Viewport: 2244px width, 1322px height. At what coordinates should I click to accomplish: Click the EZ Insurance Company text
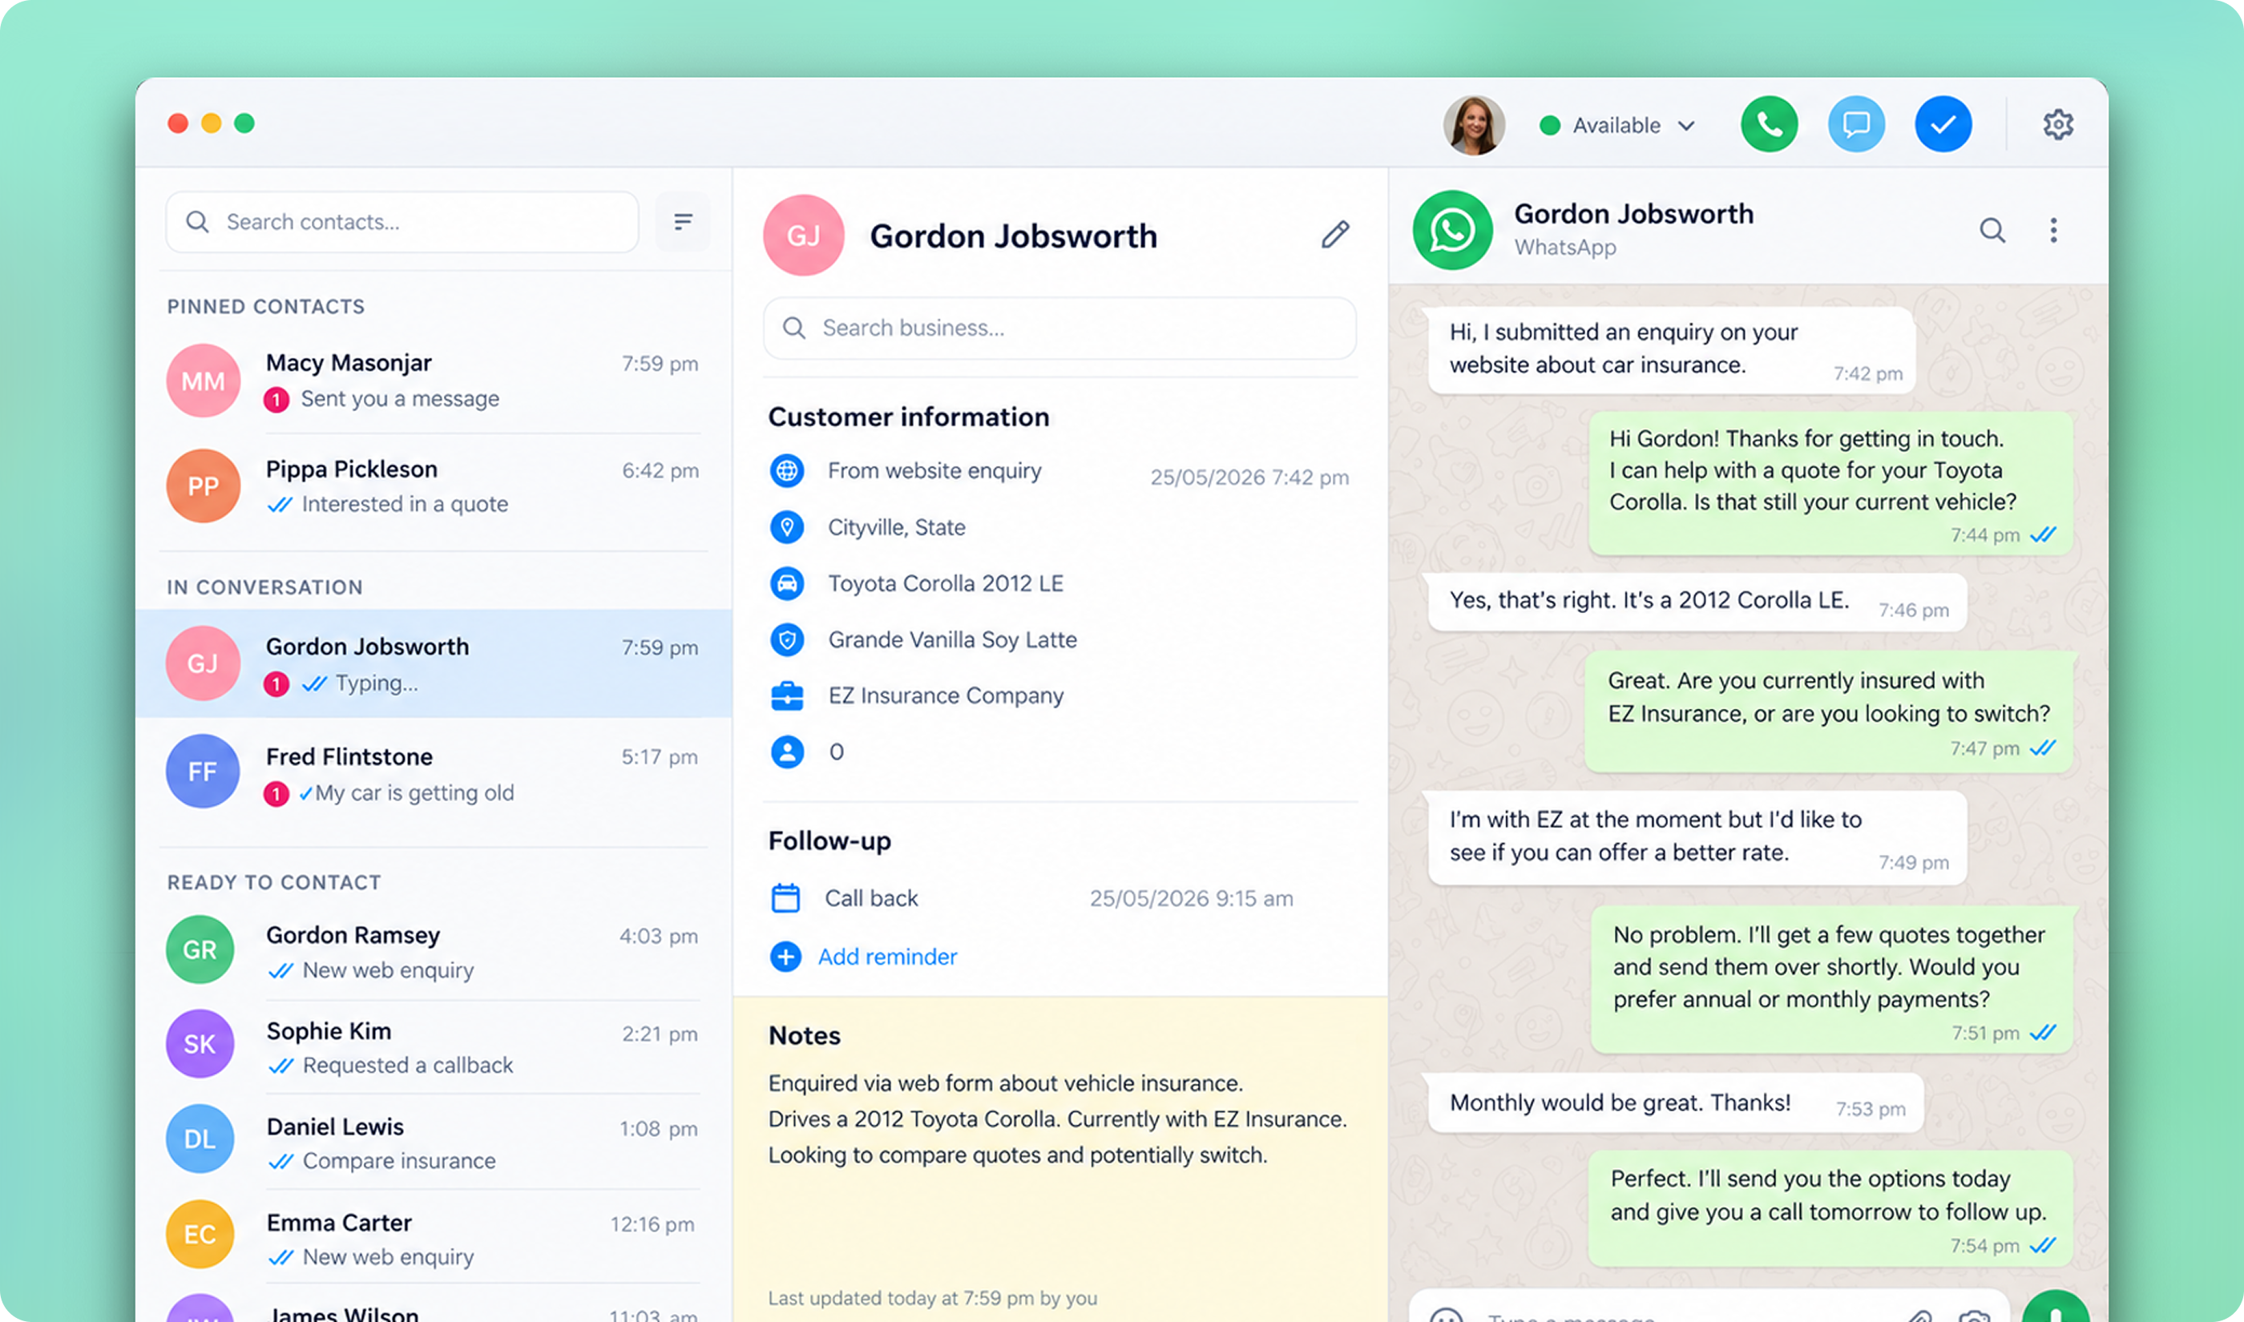point(945,695)
